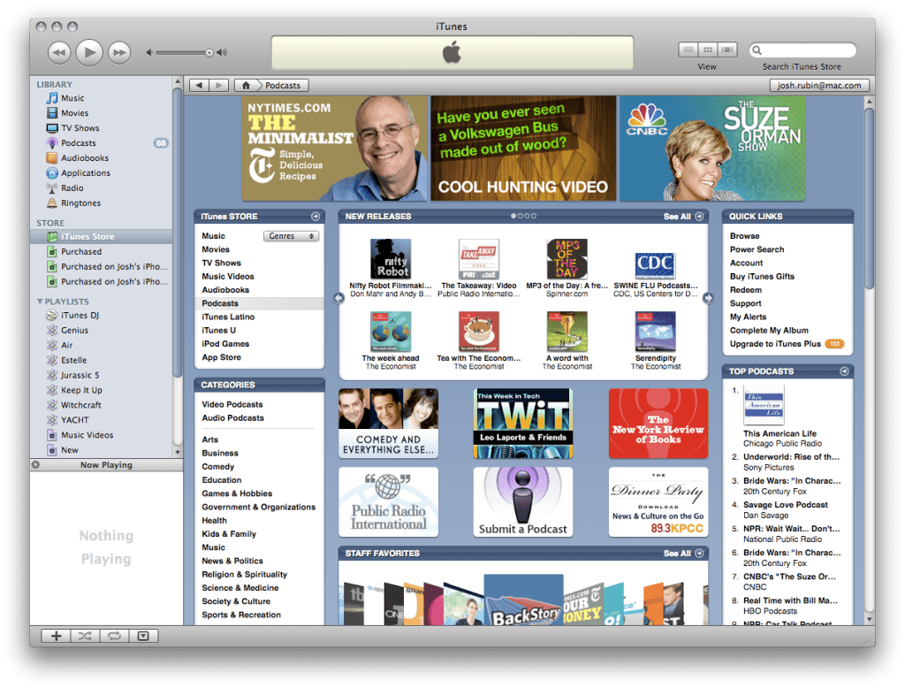
Task: Open TWiT podcast thumbnail
Action: click(522, 423)
